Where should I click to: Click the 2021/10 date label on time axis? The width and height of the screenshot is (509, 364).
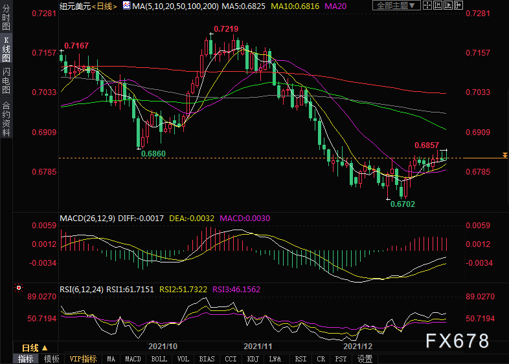[163, 347]
